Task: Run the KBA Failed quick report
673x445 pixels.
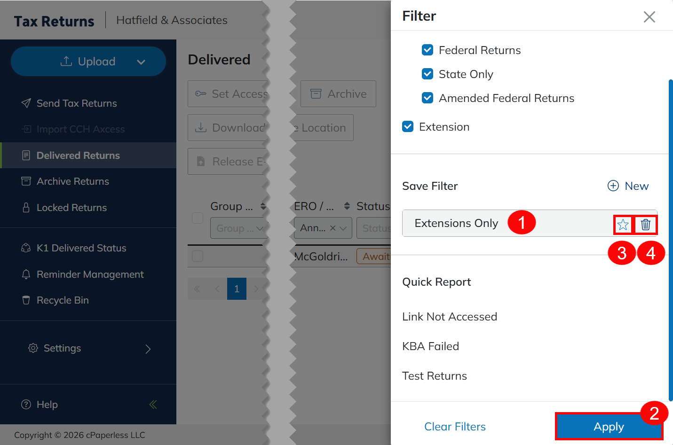Action: pos(430,346)
